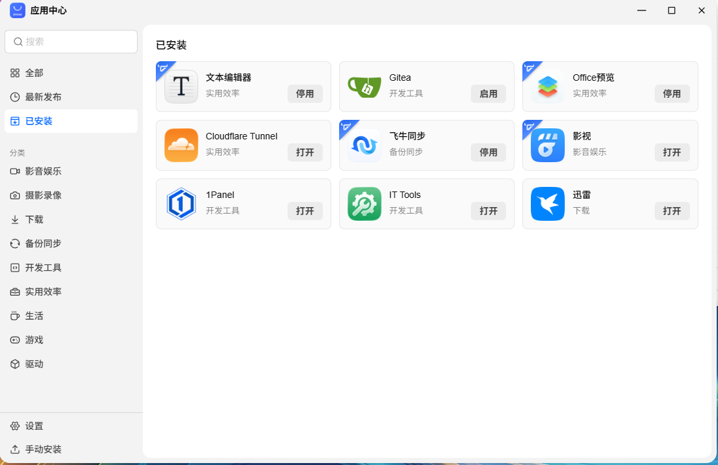Click the 实用效率 briefcase icon

point(15,292)
